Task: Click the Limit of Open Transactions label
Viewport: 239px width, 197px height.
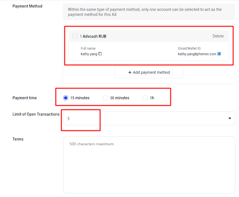Action: click(x=36, y=114)
